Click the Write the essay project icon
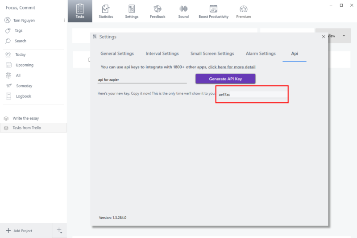357x238 pixels. (6, 118)
